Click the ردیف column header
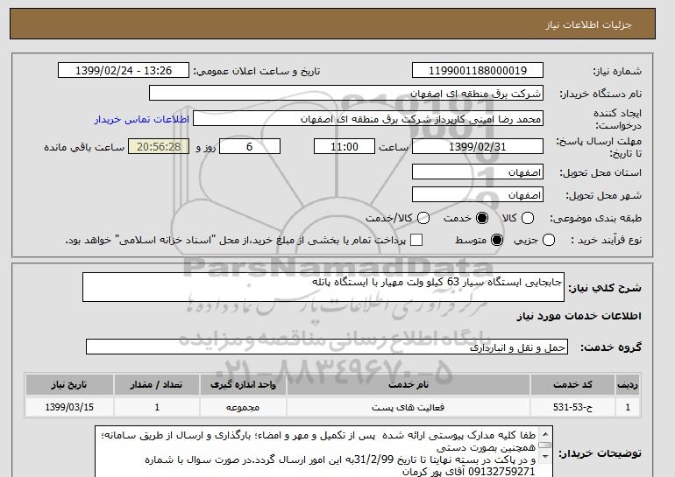This screenshot has height=477, width=675. click(x=628, y=384)
